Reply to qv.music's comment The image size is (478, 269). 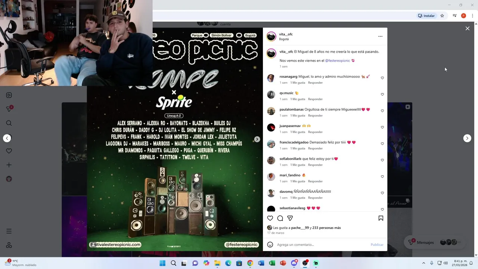(315, 99)
